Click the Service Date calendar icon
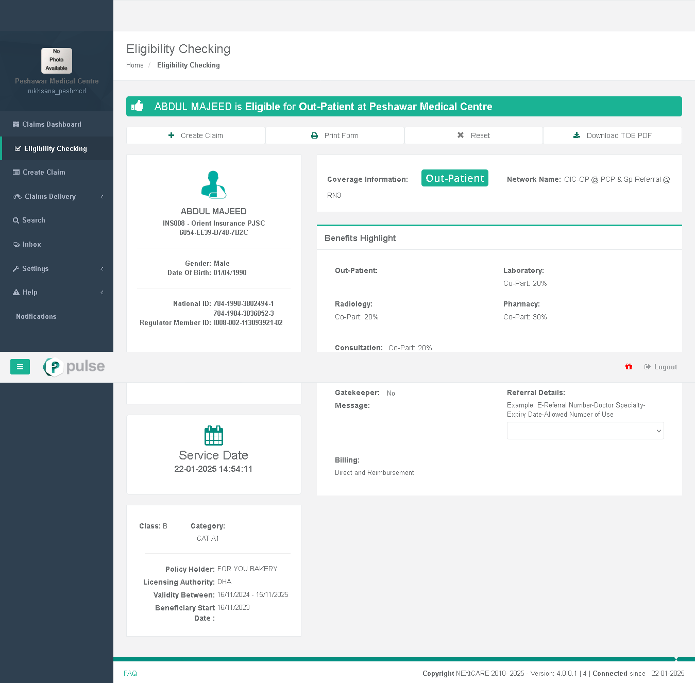The width and height of the screenshot is (695, 683). coord(213,436)
